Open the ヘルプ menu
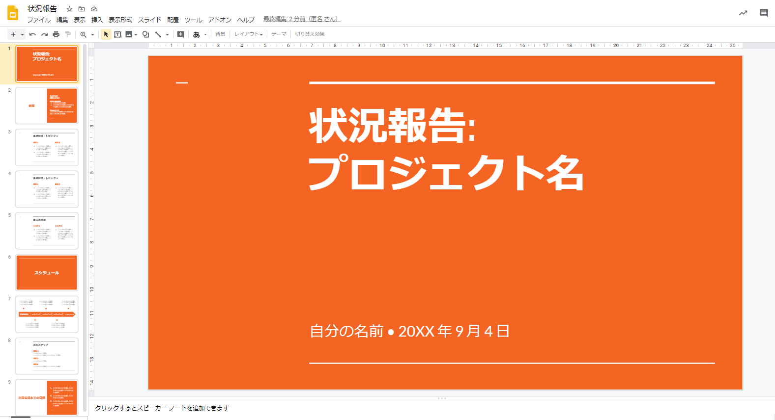The height and width of the screenshot is (420, 775). pyautogui.click(x=246, y=20)
